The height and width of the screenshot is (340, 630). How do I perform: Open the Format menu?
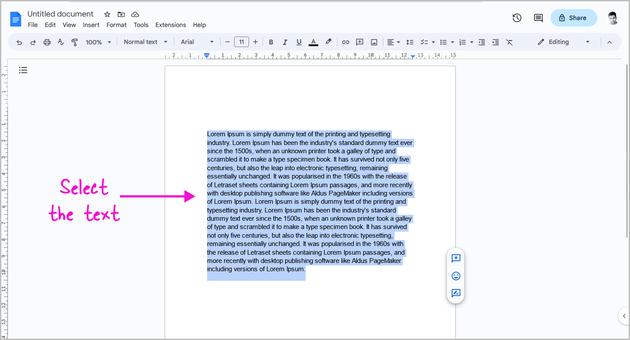coord(116,25)
